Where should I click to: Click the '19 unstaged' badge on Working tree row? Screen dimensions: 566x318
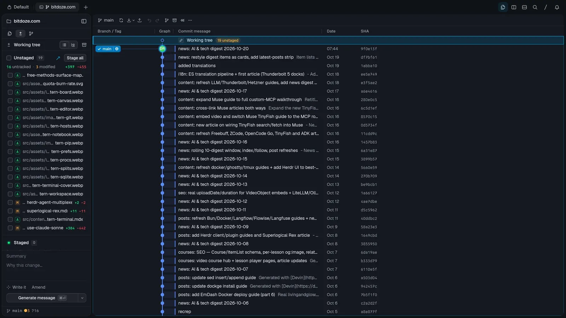click(228, 40)
